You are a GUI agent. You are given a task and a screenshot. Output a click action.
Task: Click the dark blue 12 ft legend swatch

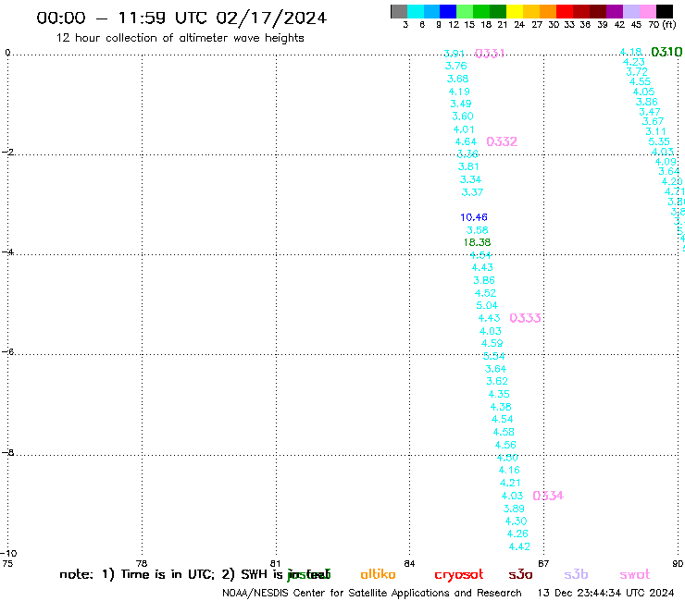click(x=448, y=11)
